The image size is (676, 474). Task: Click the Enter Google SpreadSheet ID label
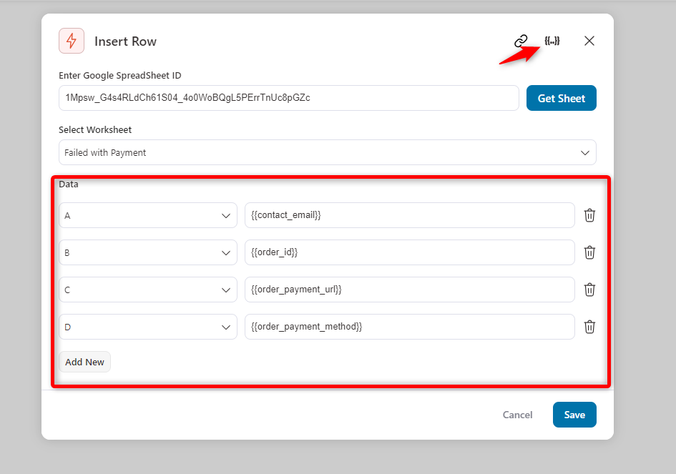120,75
